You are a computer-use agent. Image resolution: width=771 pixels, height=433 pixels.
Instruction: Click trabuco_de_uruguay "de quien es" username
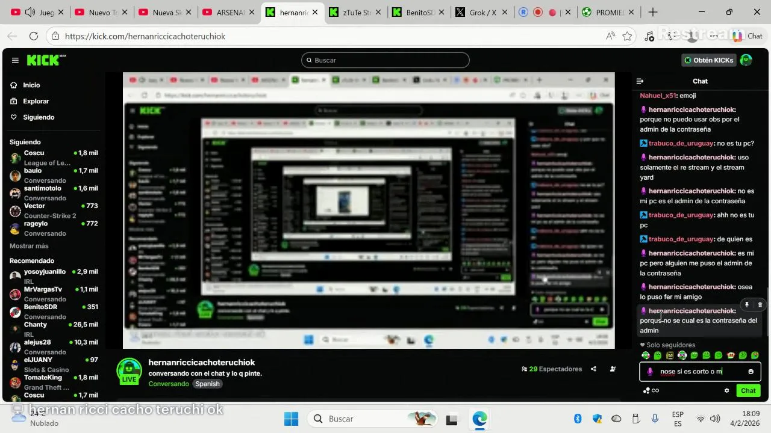coord(681,239)
